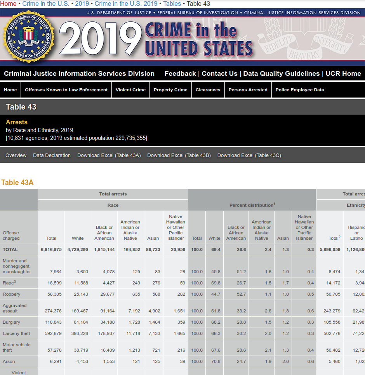
Task: Open the Data Declaration
Action: point(52,155)
